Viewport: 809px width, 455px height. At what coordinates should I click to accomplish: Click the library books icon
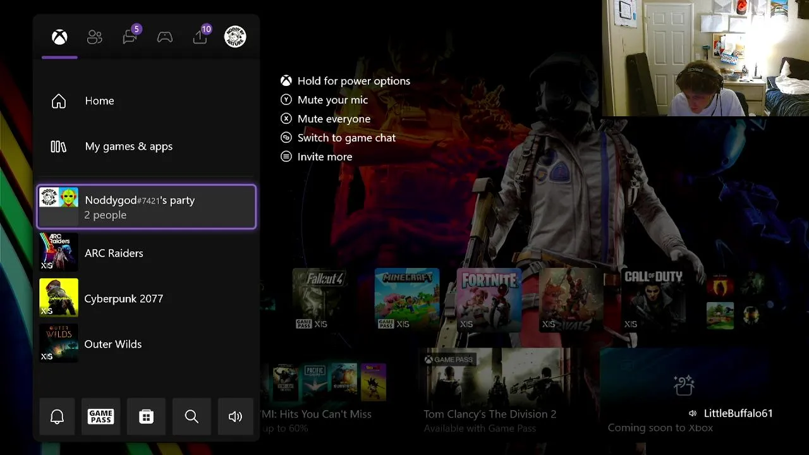[x=59, y=147]
